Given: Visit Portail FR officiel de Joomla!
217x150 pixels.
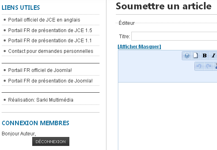Looking at the screenshot, I should tap(40, 70).
